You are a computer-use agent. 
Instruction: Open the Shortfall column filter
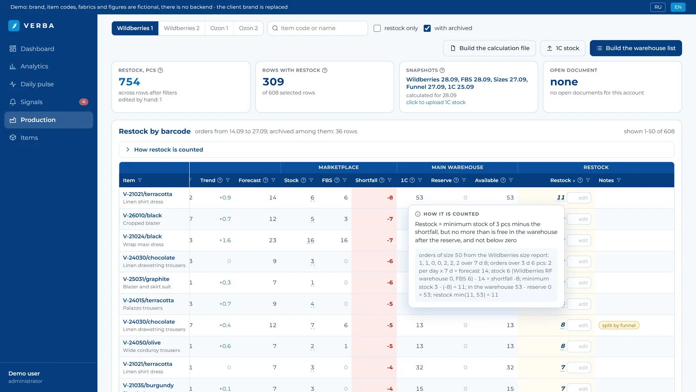pos(389,180)
